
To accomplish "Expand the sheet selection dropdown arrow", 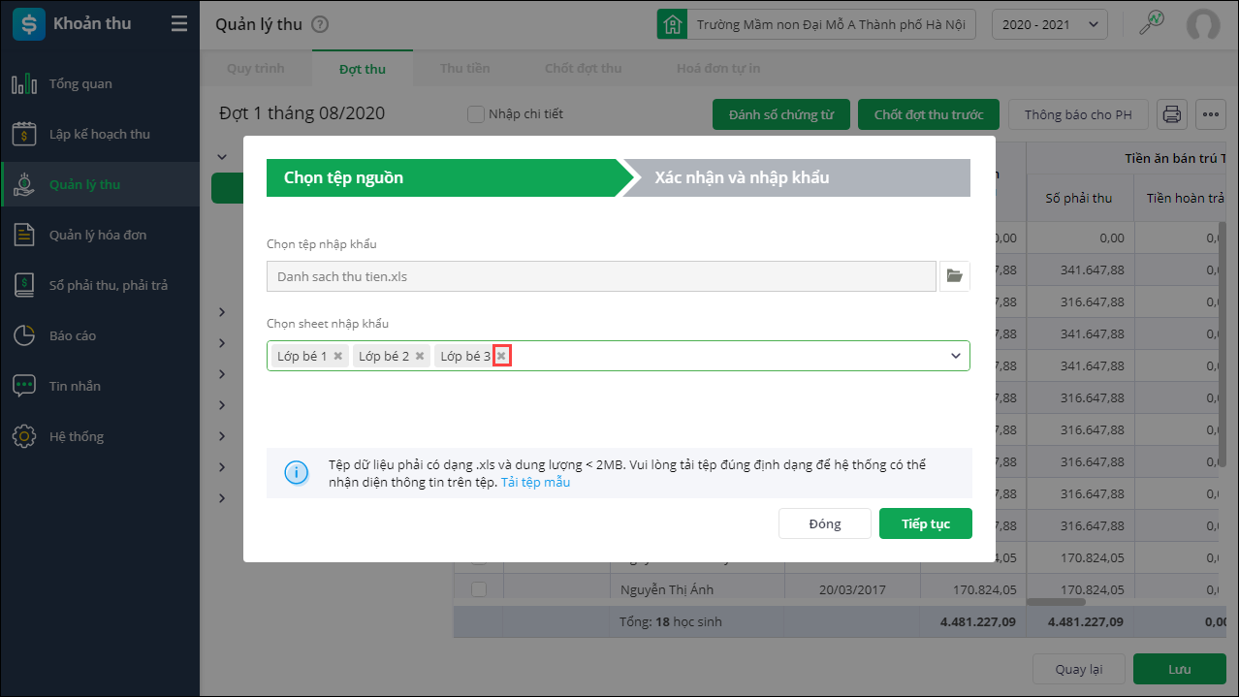I will [x=956, y=356].
